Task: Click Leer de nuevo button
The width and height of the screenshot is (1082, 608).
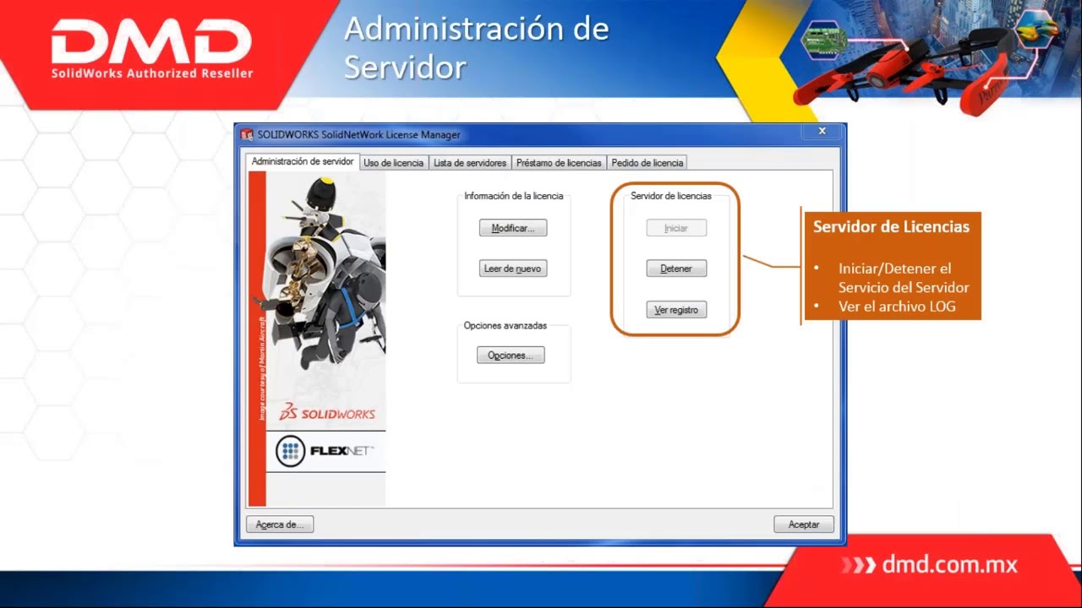Action: 513,269
